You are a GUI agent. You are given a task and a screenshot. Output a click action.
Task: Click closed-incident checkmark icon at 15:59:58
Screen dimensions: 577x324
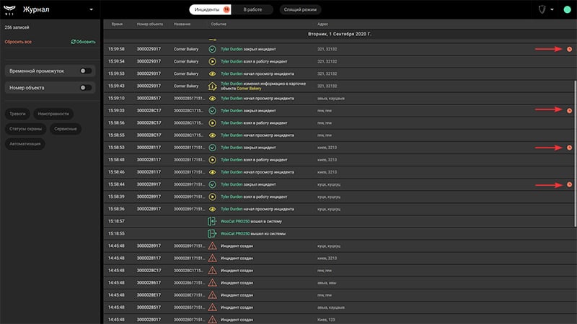(x=212, y=49)
